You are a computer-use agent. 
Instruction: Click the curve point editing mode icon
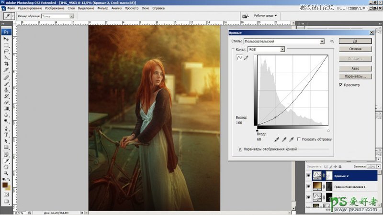239,58
